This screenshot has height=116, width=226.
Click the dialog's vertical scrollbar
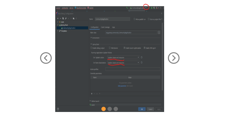(x=162, y=57)
